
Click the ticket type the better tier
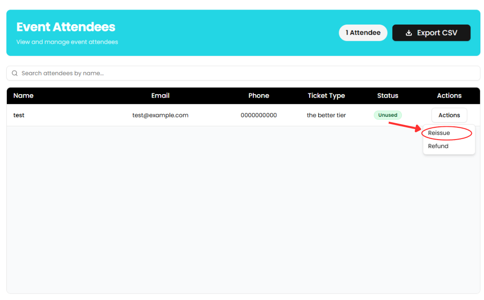[x=326, y=115]
